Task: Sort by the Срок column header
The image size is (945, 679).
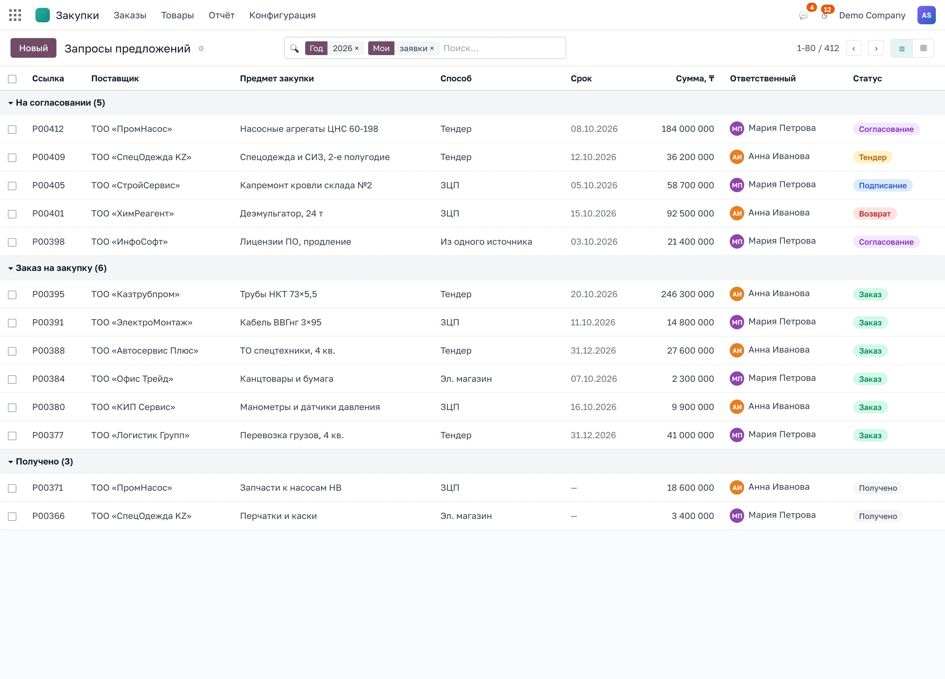Action: pos(581,78)
